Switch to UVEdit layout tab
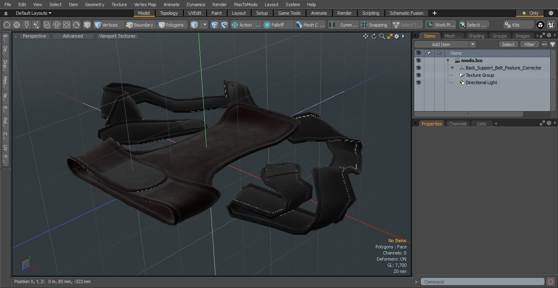The height and width of the screenshot is (288, 558). coord(195,13)
